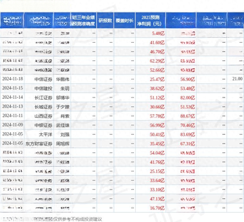
Task: Select the 长江证券 institution cell
Action: point(43,98)
